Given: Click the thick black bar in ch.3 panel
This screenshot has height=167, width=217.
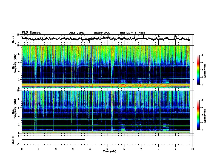Looking at the screenshot, I should point(53,140).
